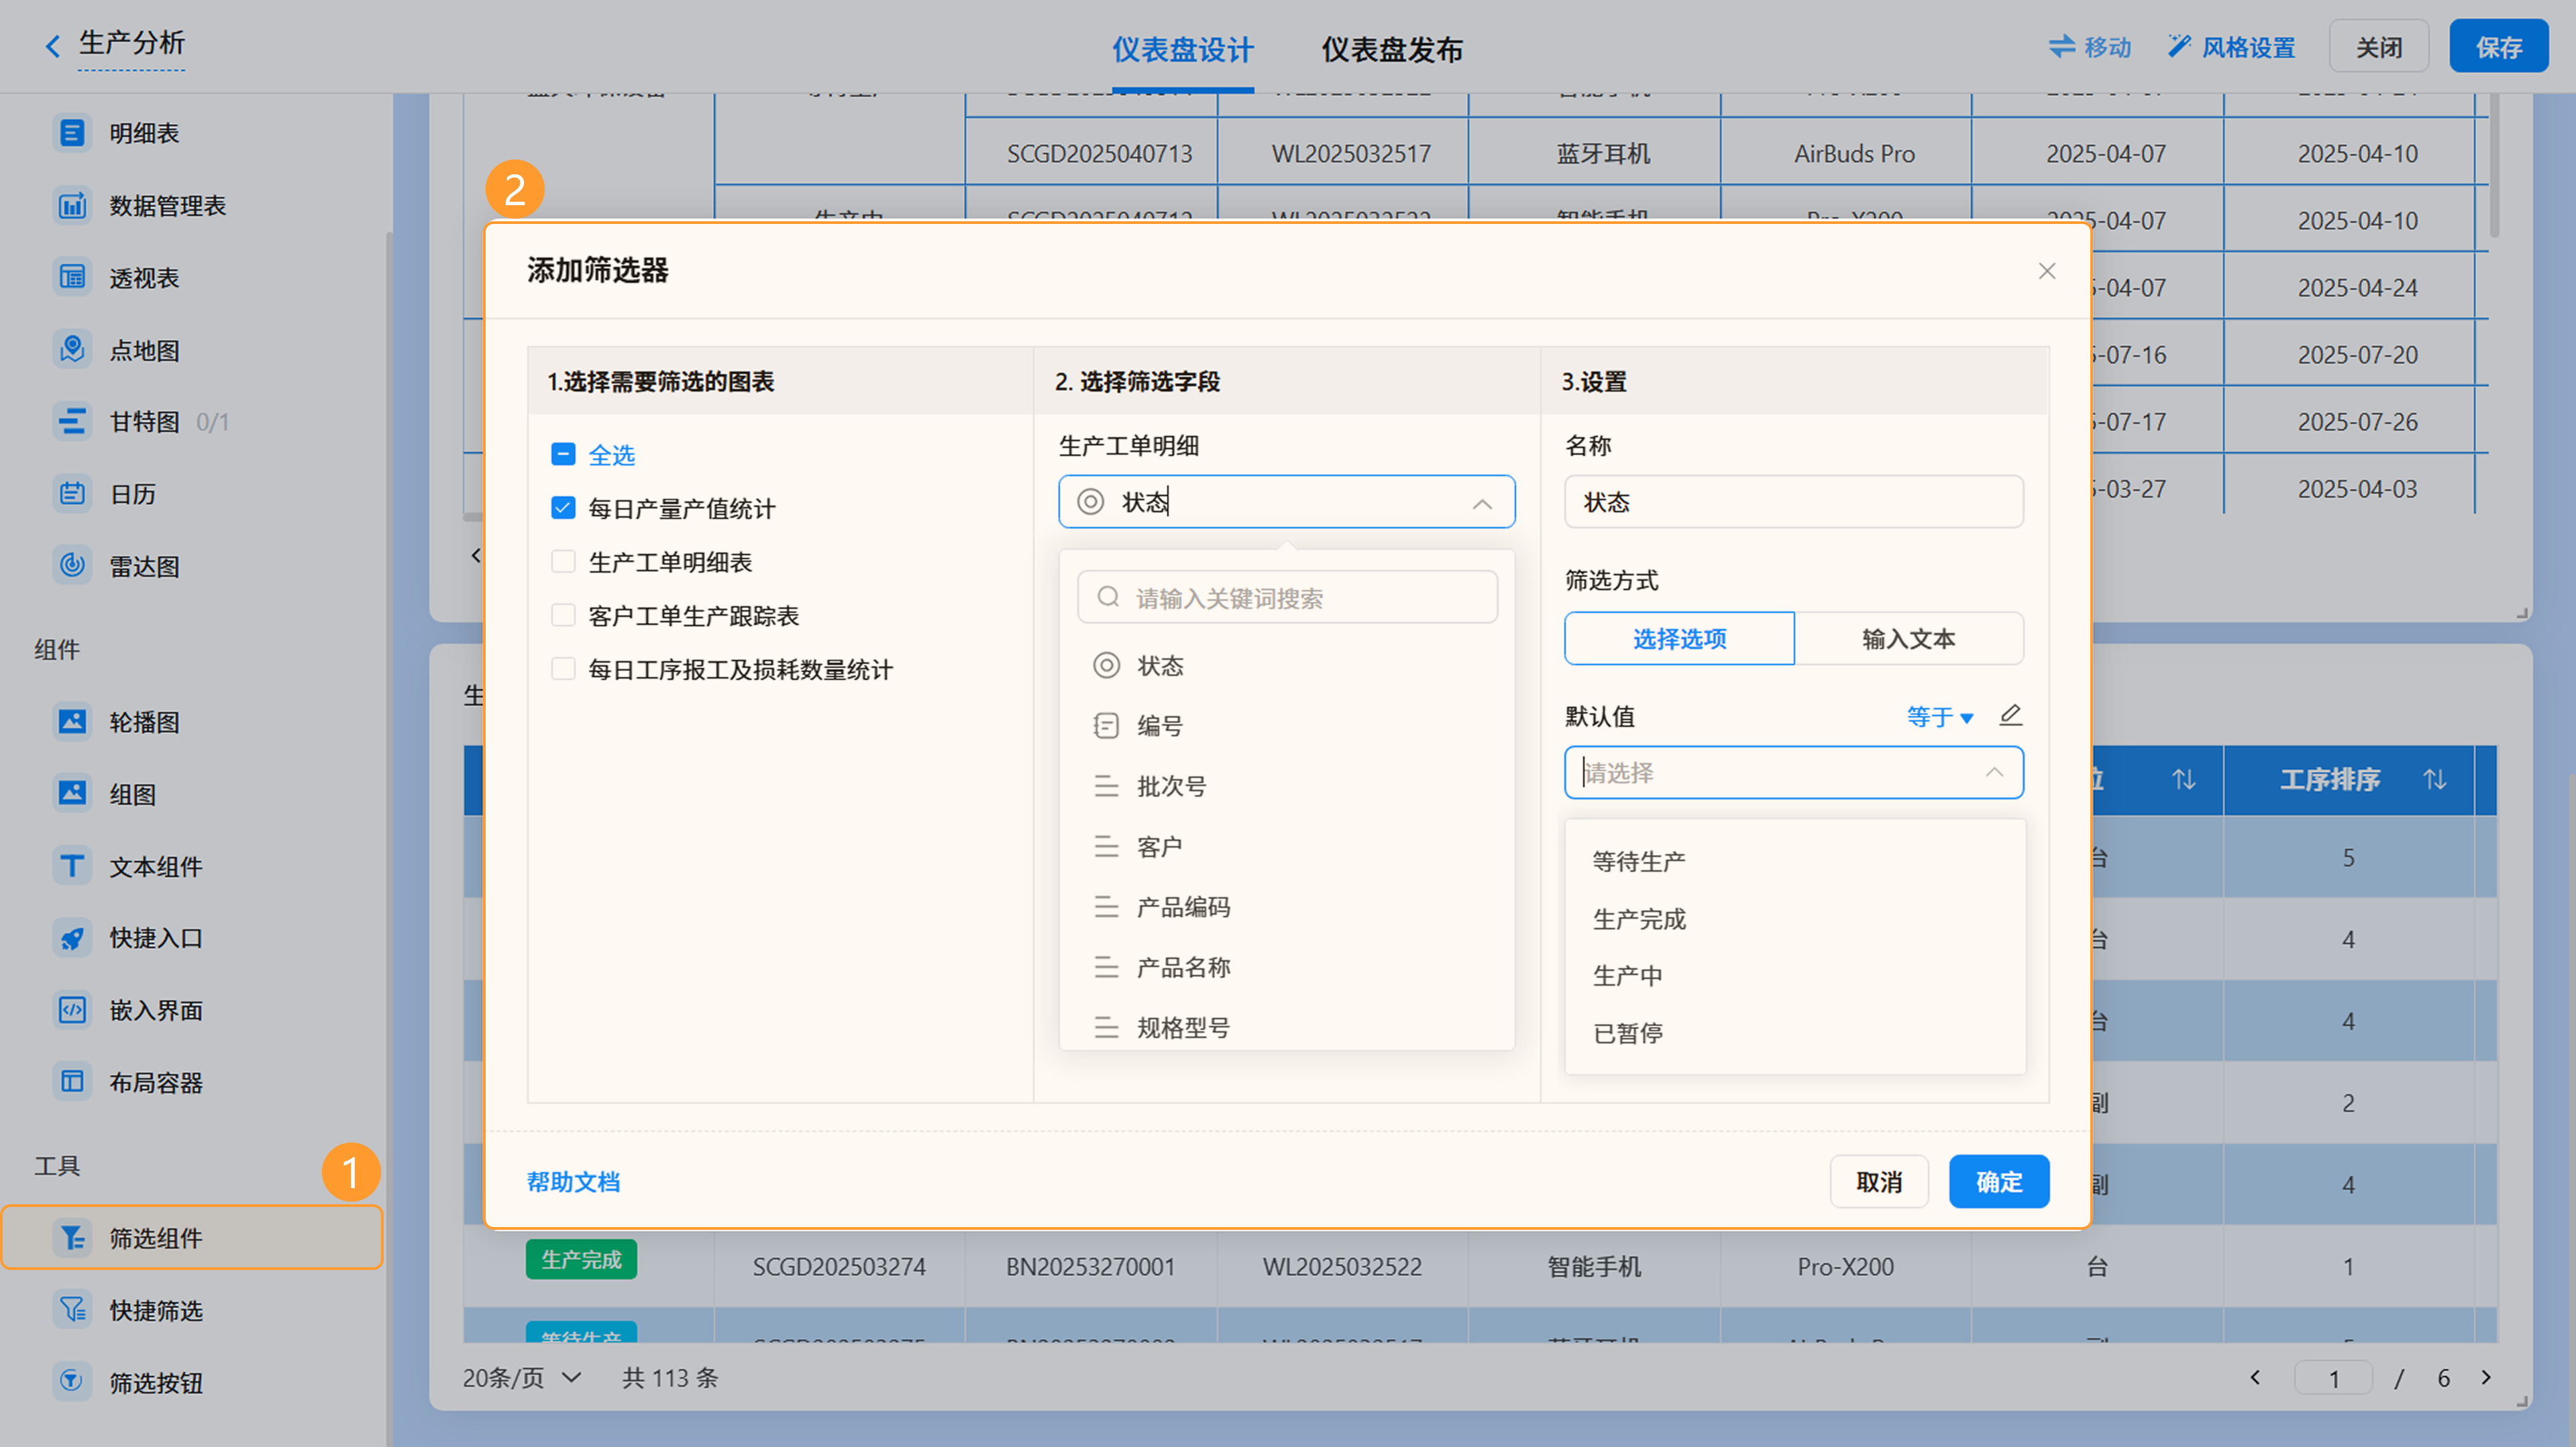Sort by 工序排序 column arrows
This screenshot has width=2576, height=1447.
point(2434,779)
